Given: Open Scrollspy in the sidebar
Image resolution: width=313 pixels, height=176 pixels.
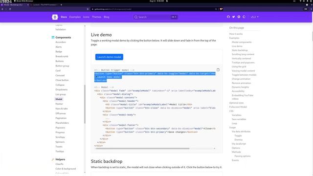Looking at the screenshot, I should [x=60, y=137].
